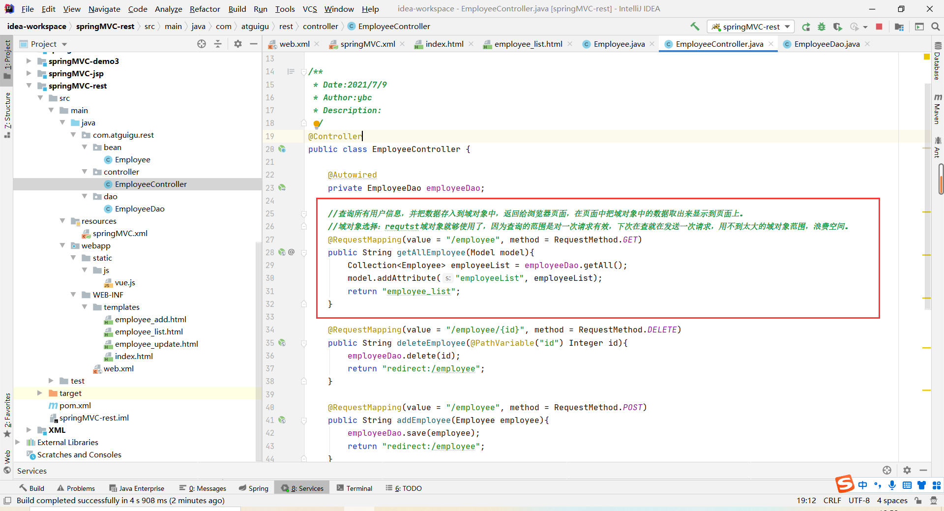Viewport: 944px width, 511px height.
Task: Switch to EmployeeDao.java tab
Action: [826, 44]
